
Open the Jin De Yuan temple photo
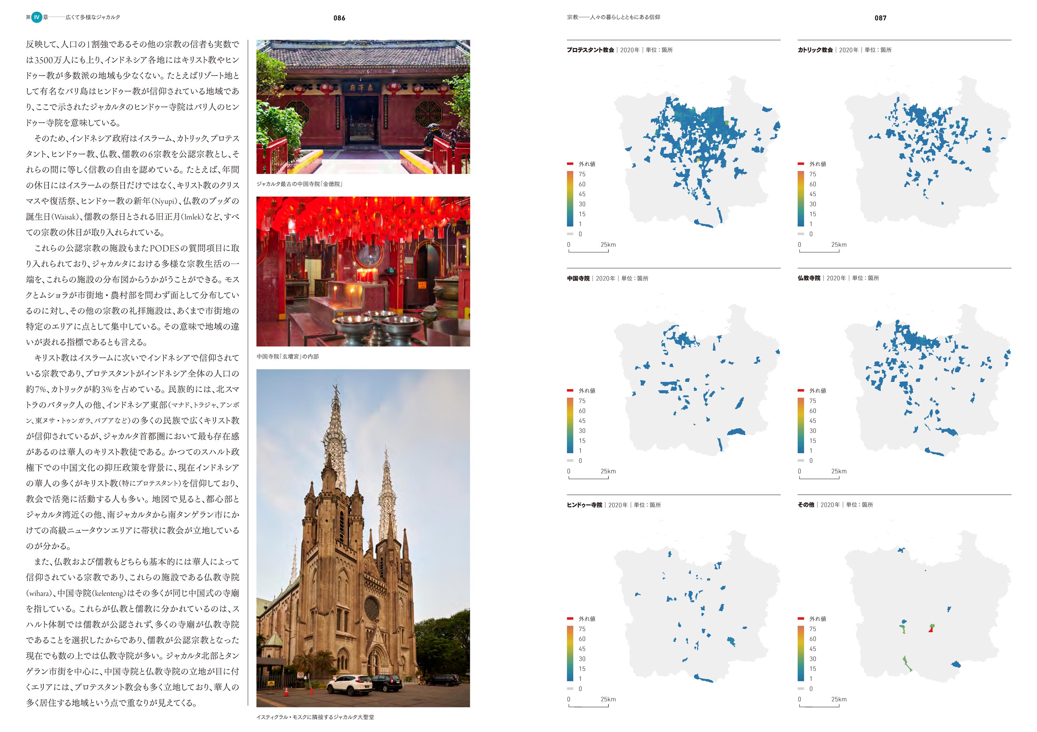pyautogui.click(x=363, y=107)
